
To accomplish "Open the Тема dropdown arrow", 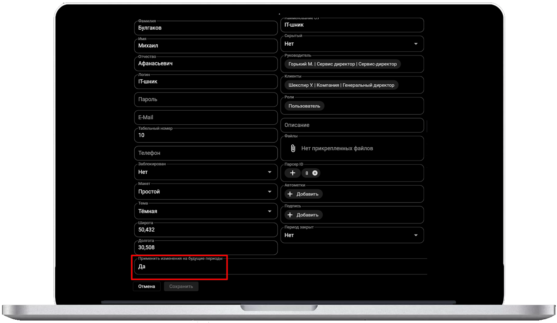I will [270, 211].
